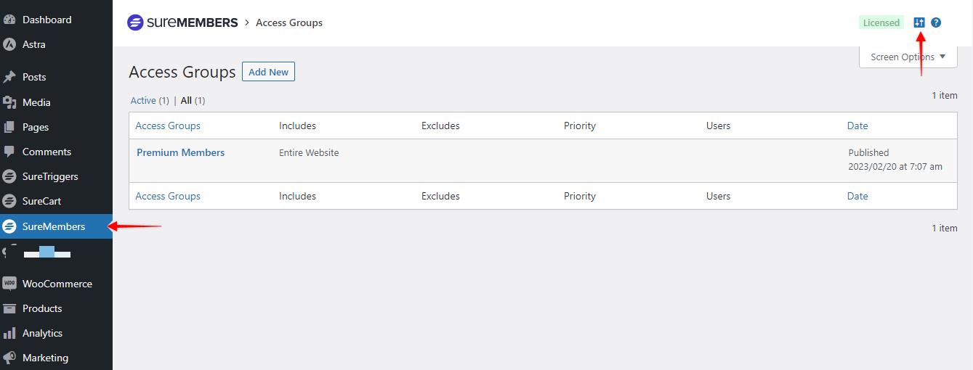Click the Comments bubble icon

pyautogui.click(x=9, y=152)
